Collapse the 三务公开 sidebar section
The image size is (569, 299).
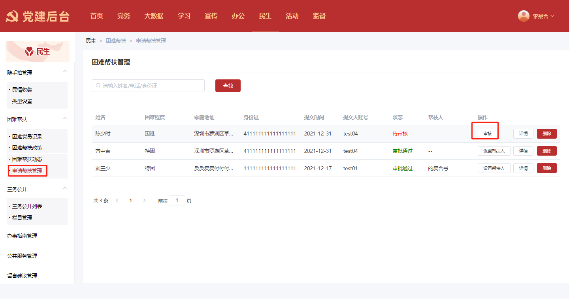pyautogui.click(x=65, y=188)
